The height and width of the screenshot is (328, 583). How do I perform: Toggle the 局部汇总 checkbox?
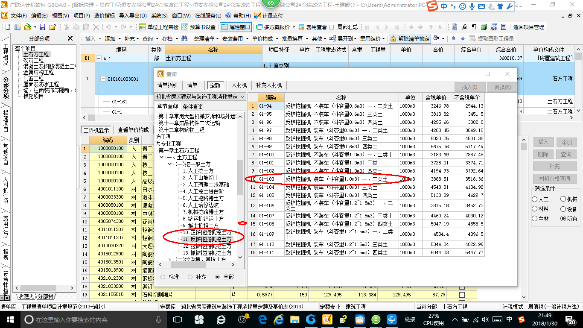pos(332,27)
